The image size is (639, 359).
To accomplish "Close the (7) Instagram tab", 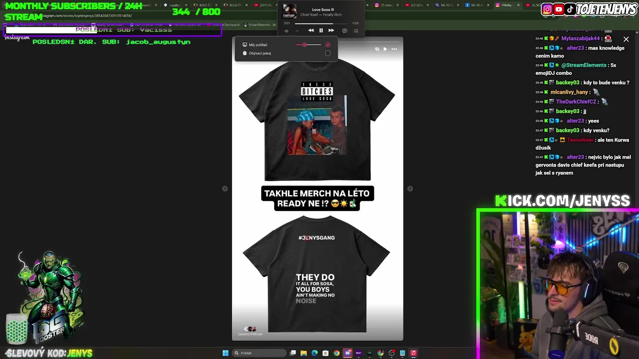I will (x=397, y=5).
